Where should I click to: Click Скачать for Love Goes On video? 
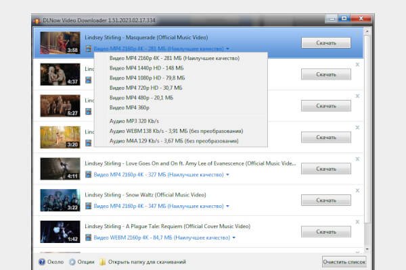(x=326, y=169)
